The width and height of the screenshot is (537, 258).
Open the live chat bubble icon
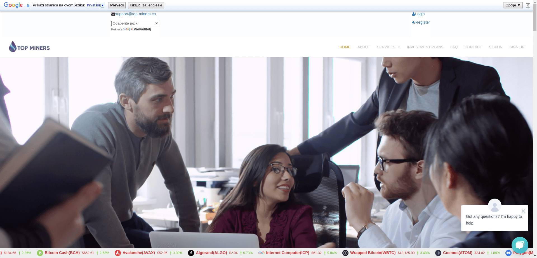tap(520, 245)
